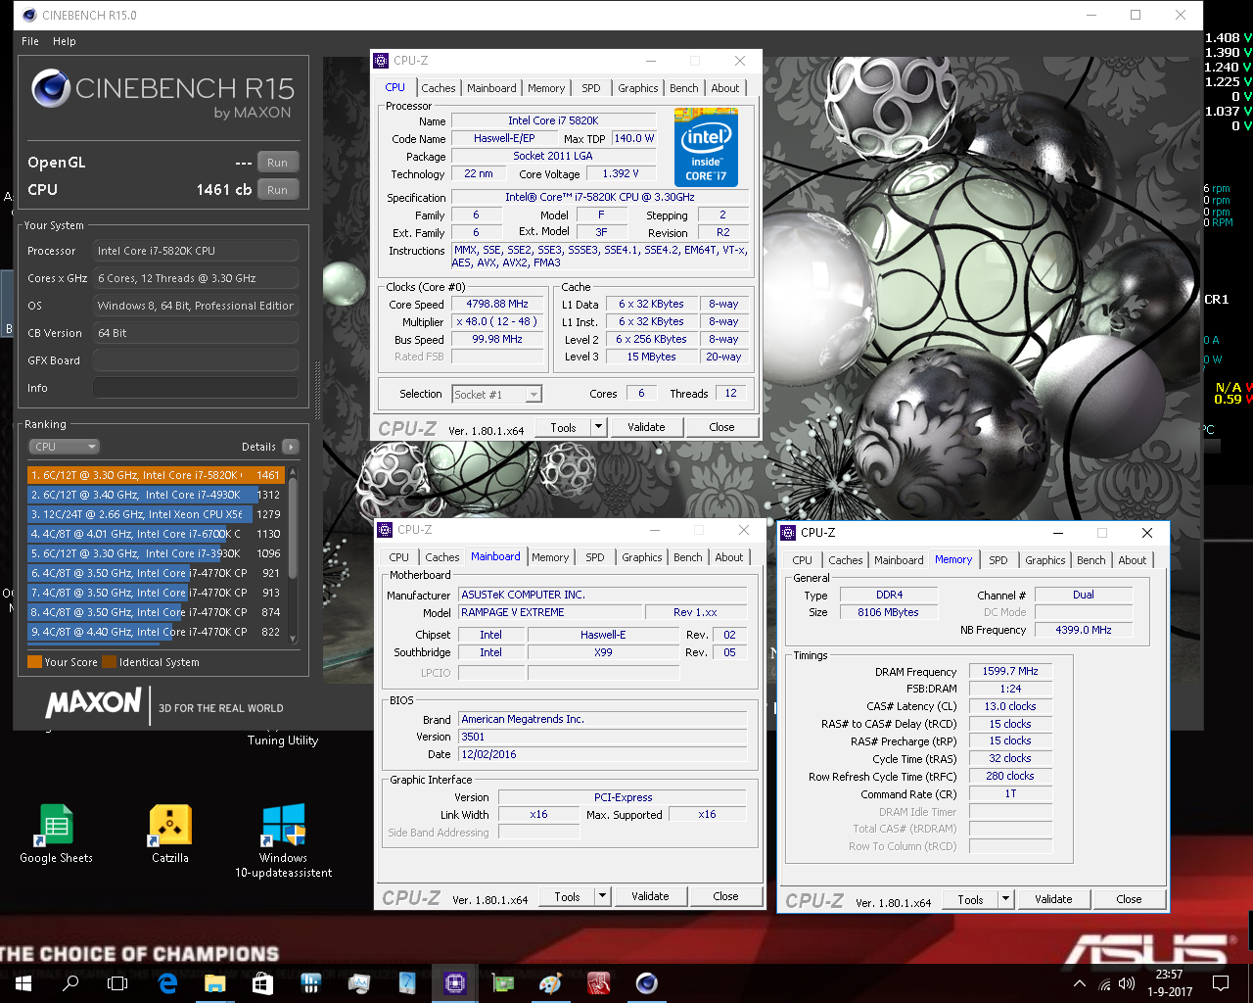
Task: Open the Action Center notifications icon
Action: tap(1221, 983)
